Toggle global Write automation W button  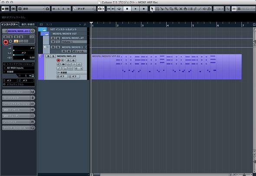68,9
